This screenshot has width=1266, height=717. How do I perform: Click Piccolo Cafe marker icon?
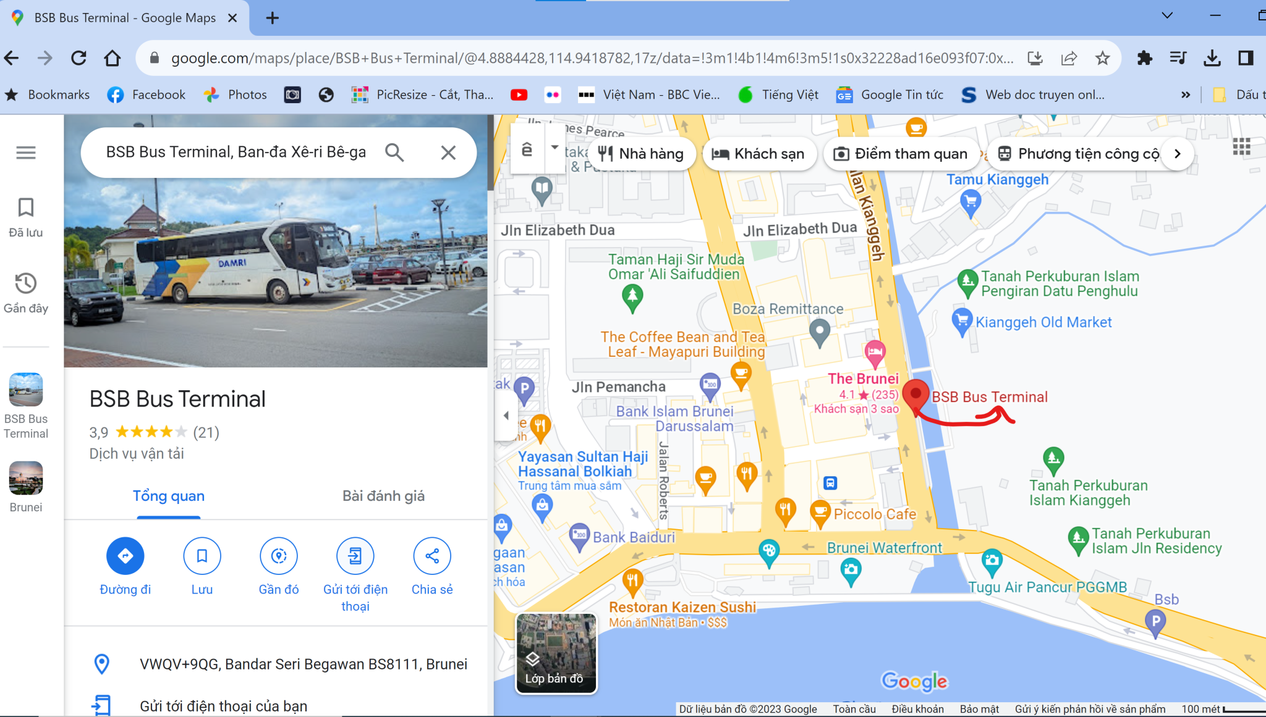[x=820, y=514]
